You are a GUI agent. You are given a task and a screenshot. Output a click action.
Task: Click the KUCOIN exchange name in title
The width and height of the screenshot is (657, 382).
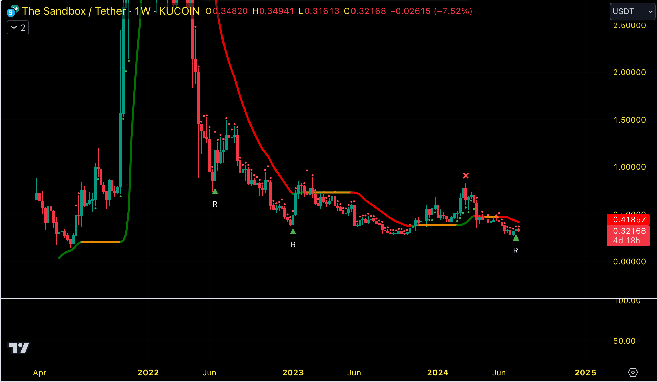179,11
